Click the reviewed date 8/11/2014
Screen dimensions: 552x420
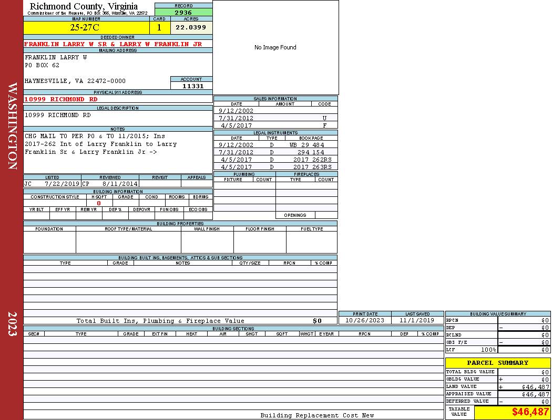pyautogui.click(x=120, y=184)
